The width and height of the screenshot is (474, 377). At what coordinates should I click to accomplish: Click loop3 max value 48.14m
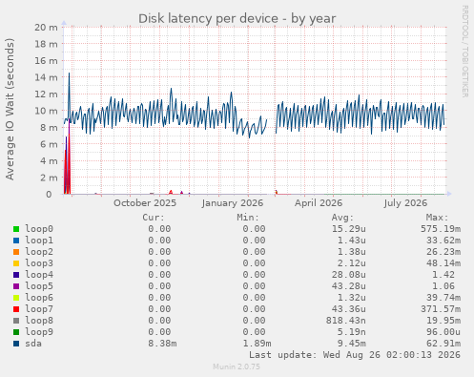tap(443, 263)
